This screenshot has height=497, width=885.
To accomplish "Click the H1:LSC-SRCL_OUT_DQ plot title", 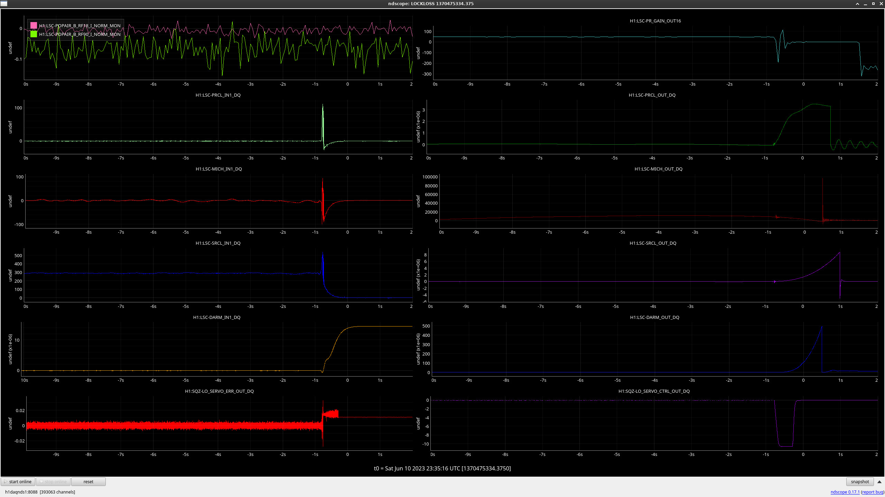I will point(653,243).
